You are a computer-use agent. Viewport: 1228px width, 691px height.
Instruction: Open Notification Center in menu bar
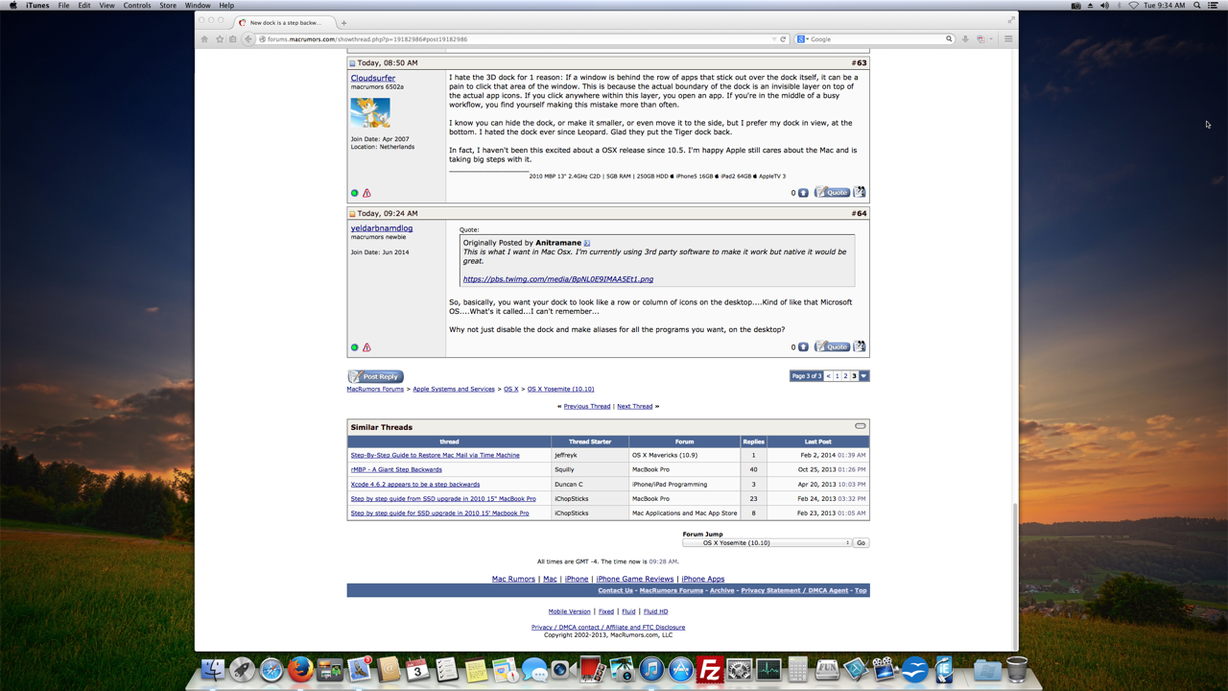coord(1214,6)
